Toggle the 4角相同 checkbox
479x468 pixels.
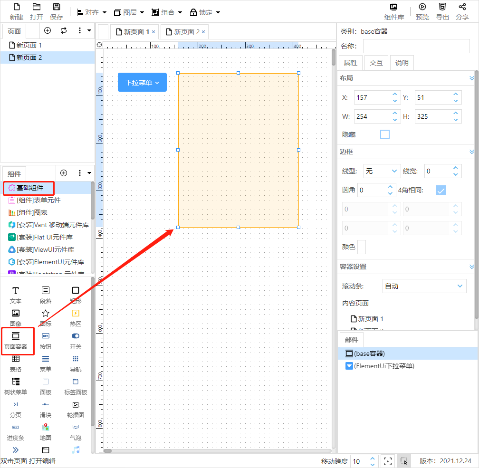coord(441,190)
